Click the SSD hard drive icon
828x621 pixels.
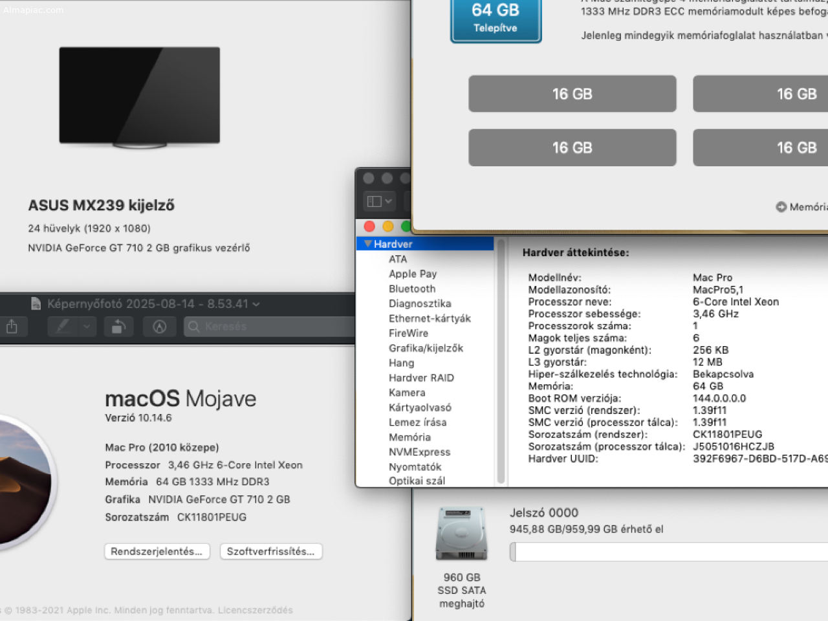(x=461, y=534)
